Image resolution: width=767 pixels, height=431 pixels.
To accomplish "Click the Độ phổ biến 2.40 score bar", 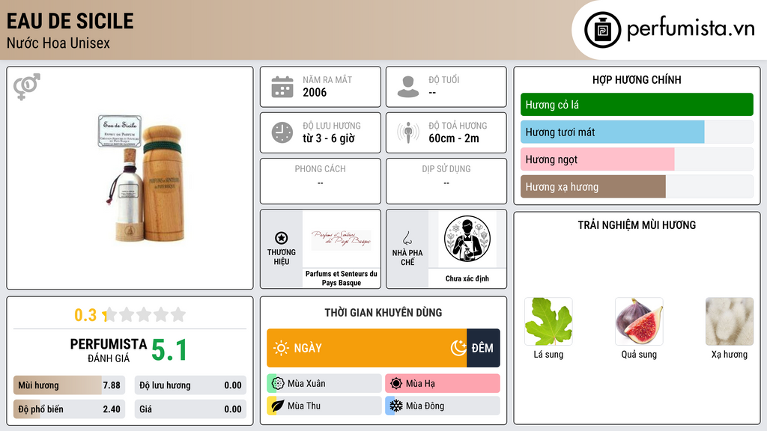I will click(x=70, y=409).
